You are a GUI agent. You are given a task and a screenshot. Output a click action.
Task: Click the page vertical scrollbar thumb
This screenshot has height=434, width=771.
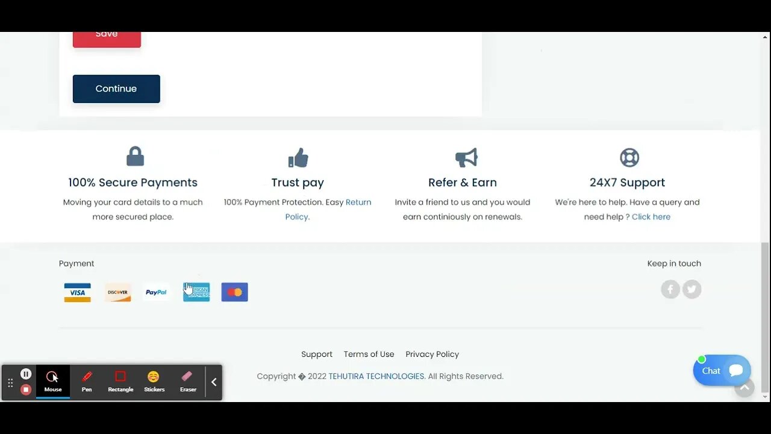[765, 317]
